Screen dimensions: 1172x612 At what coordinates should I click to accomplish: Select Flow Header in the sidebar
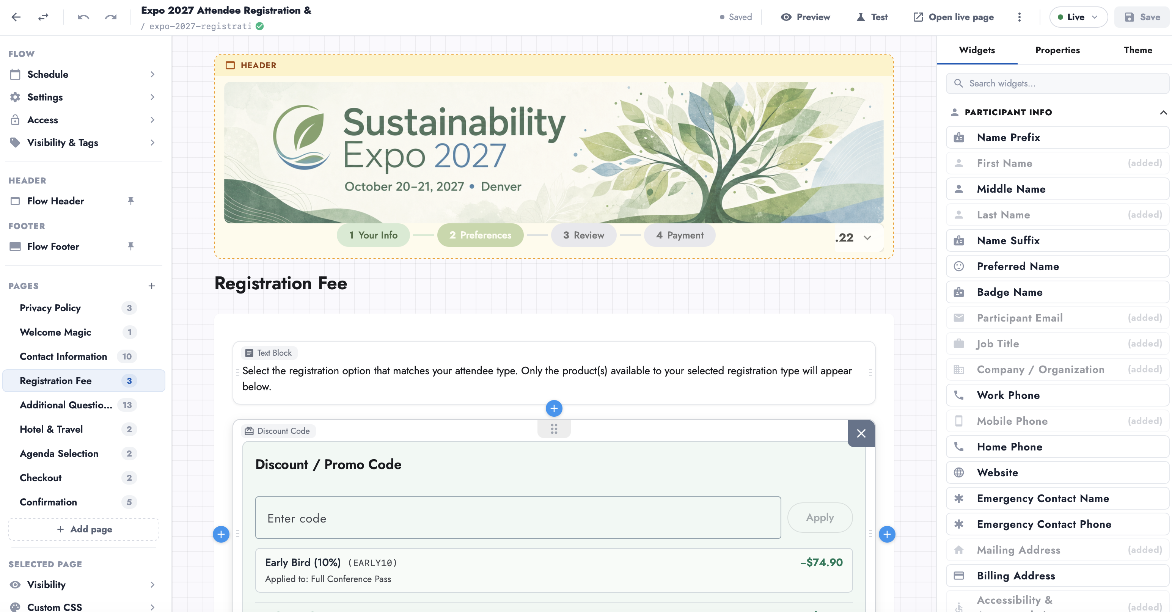tap(55, 201)
